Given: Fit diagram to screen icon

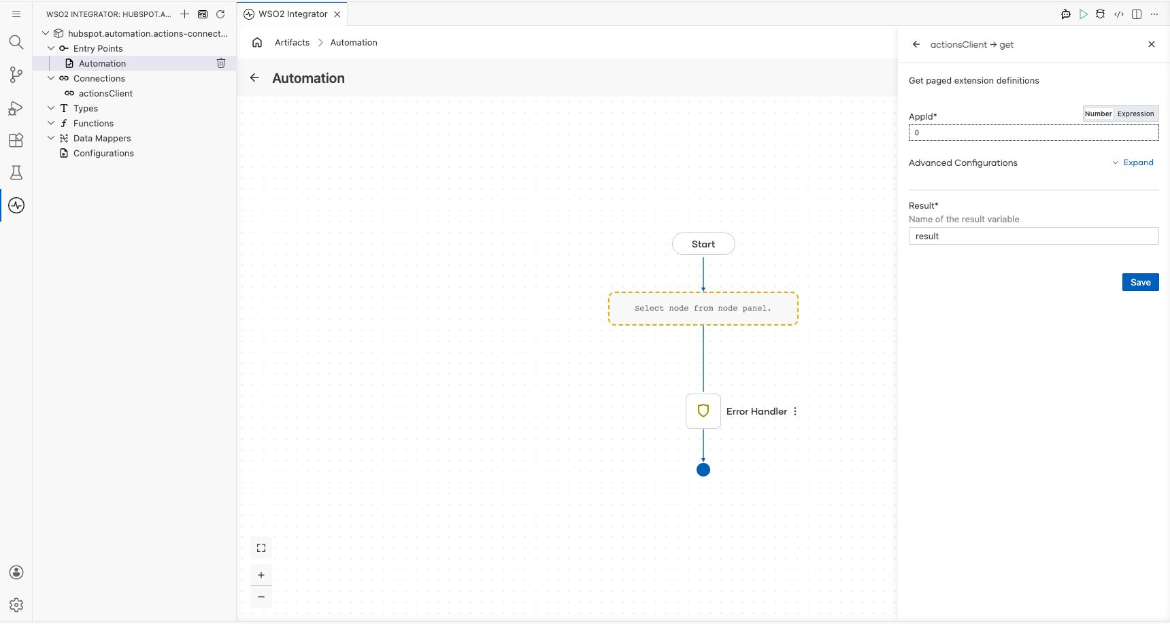Looking at the screenshot, I should coord(261,548).
